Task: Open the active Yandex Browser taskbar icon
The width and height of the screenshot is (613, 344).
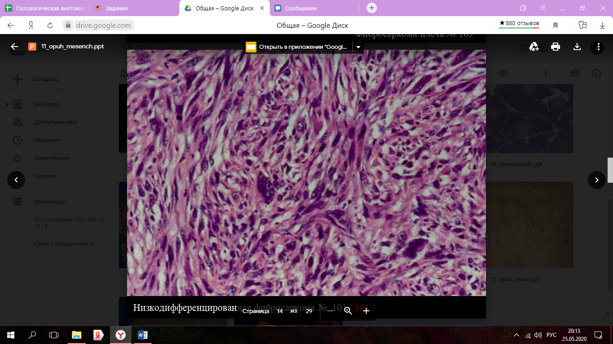Action: [121, 335]
